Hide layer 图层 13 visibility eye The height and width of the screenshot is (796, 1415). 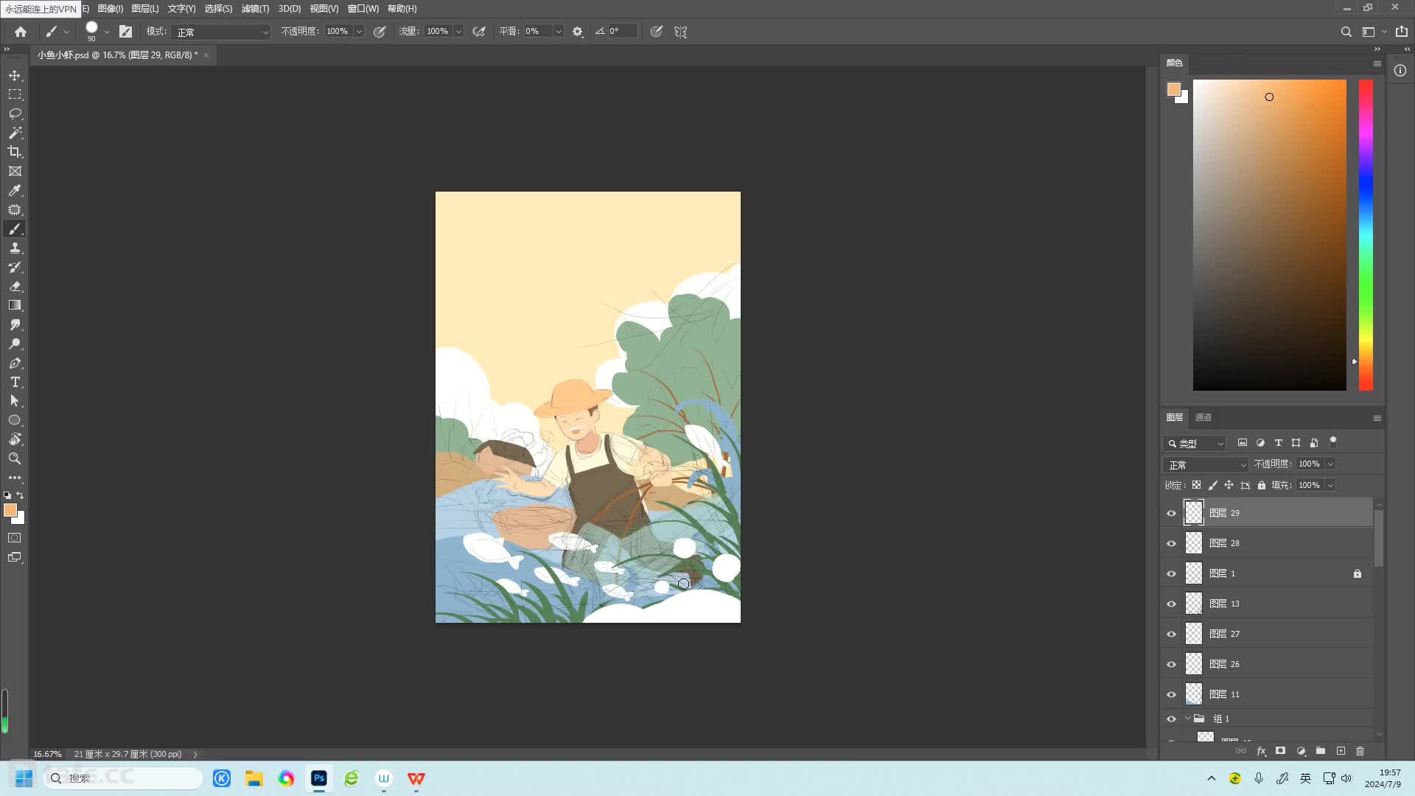[1171, 604]
